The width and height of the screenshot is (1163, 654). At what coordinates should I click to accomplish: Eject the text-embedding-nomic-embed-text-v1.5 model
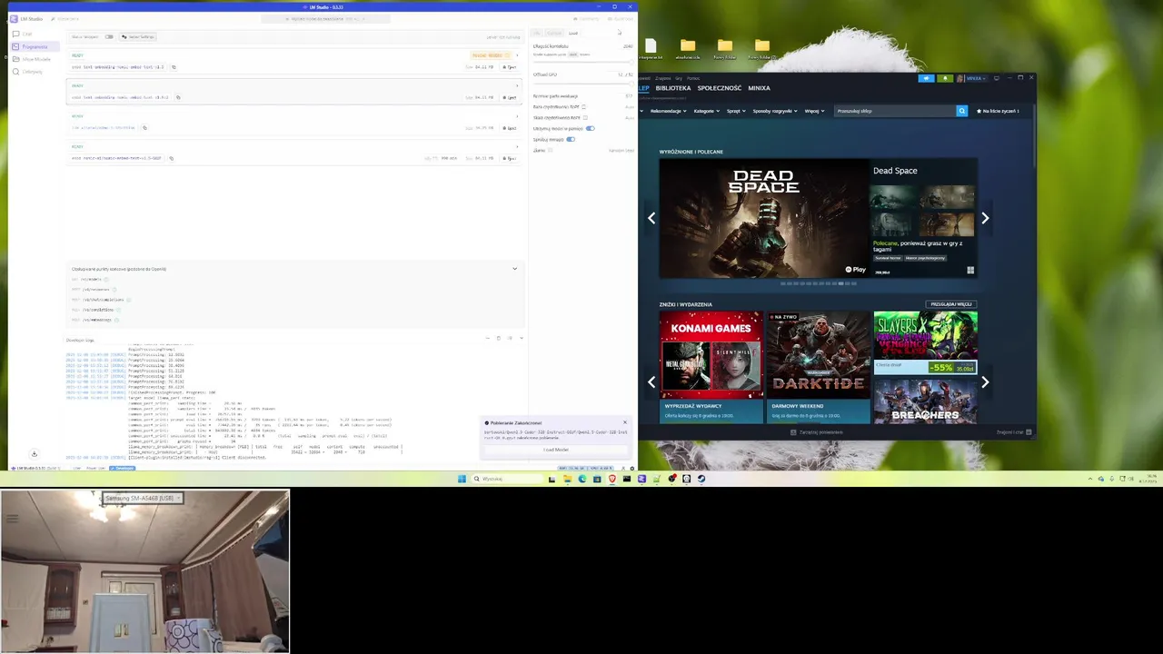click(511, 67)
